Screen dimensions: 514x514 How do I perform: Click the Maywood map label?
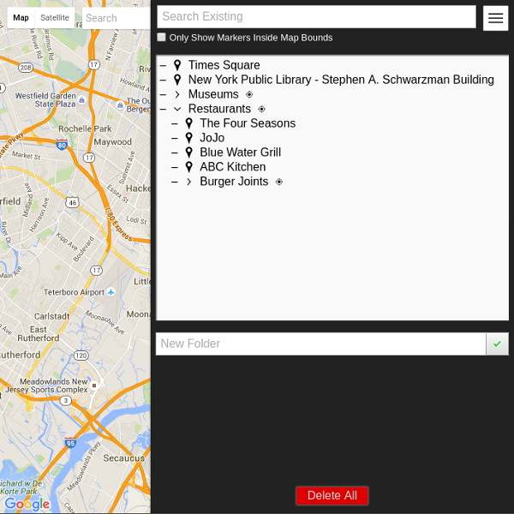113,142
